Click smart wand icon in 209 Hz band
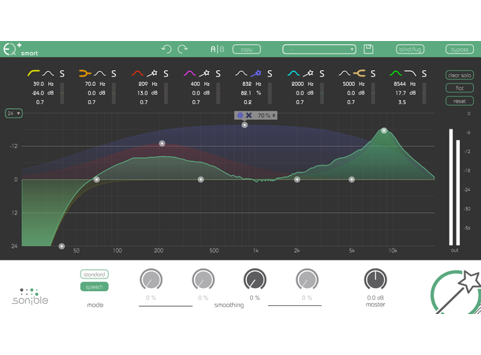 [152, 73]
